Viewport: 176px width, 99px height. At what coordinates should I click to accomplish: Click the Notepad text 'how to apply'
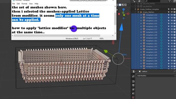coord(24,28)
